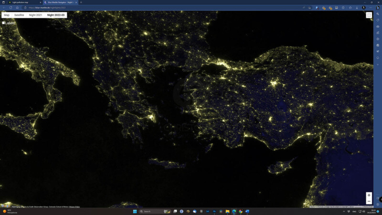The height and width of the screenshot is (215, 382).
Task: Zoom in with the plus button
Action: (x=369, y=195)
